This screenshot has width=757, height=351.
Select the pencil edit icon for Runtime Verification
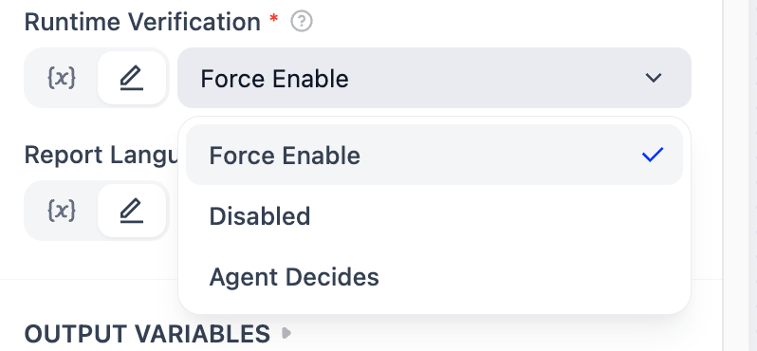[x=131, y=78]
